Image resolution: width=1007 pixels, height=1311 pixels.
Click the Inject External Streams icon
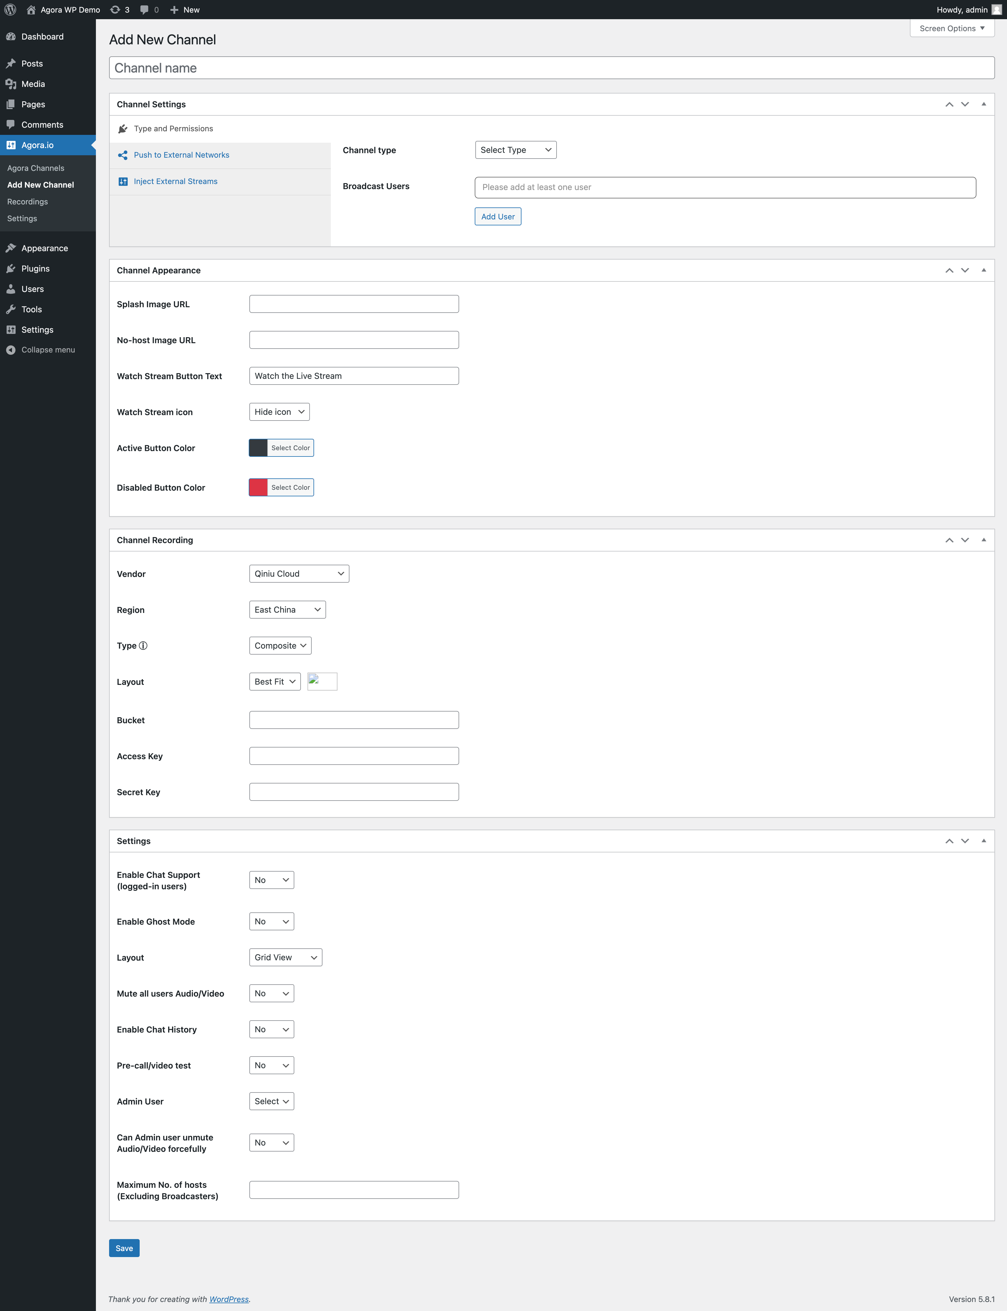coord(123,182)
